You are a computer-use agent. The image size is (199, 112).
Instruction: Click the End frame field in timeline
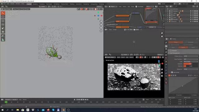point(158,100)
